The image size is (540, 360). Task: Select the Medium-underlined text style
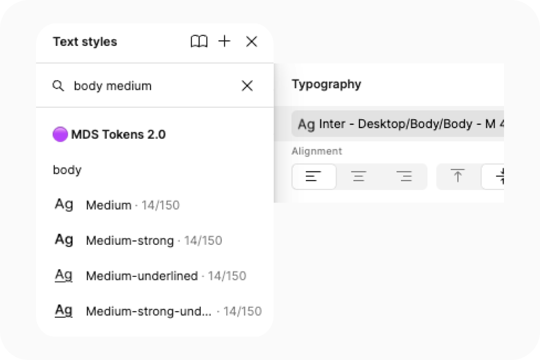click(x=166, y=275)
